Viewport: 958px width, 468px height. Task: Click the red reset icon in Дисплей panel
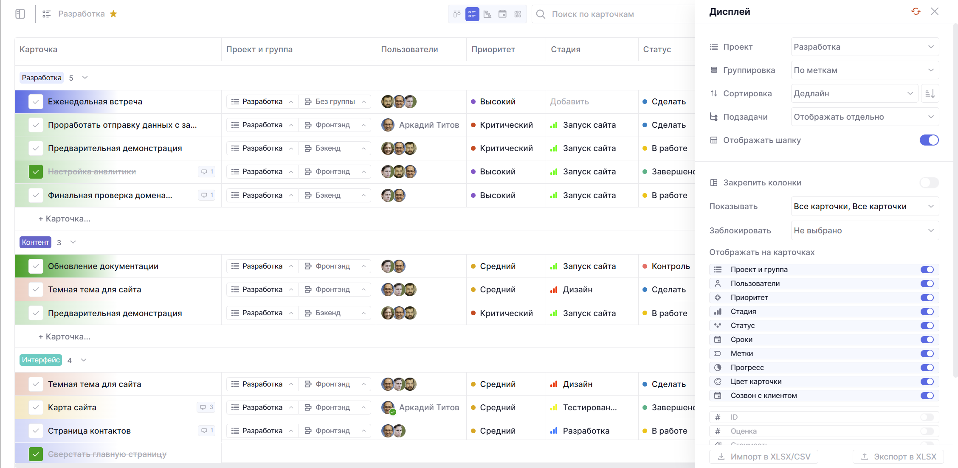point(916,11)
